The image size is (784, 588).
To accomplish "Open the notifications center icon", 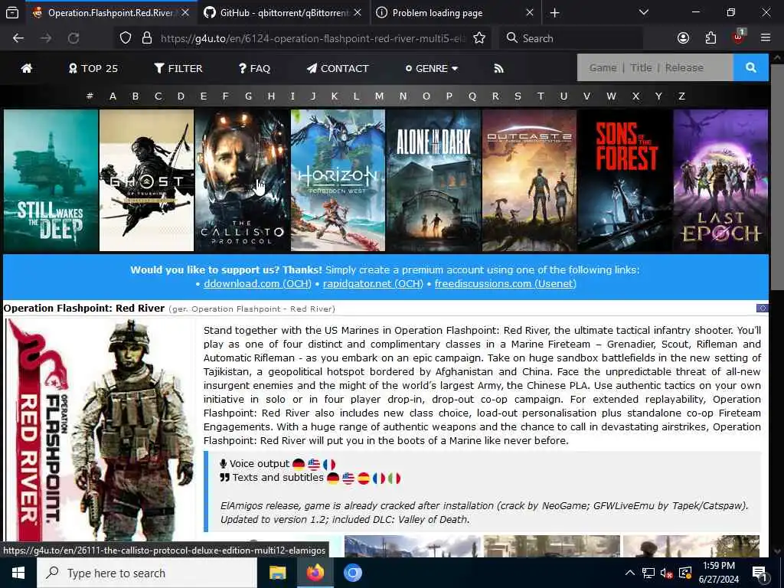I will point(759,573).
